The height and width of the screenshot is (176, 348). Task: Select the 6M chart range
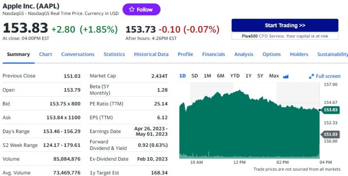coord(221,76)
